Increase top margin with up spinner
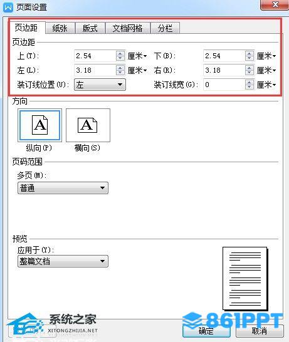This screenshot has width=289, height=342. (120, 53)
